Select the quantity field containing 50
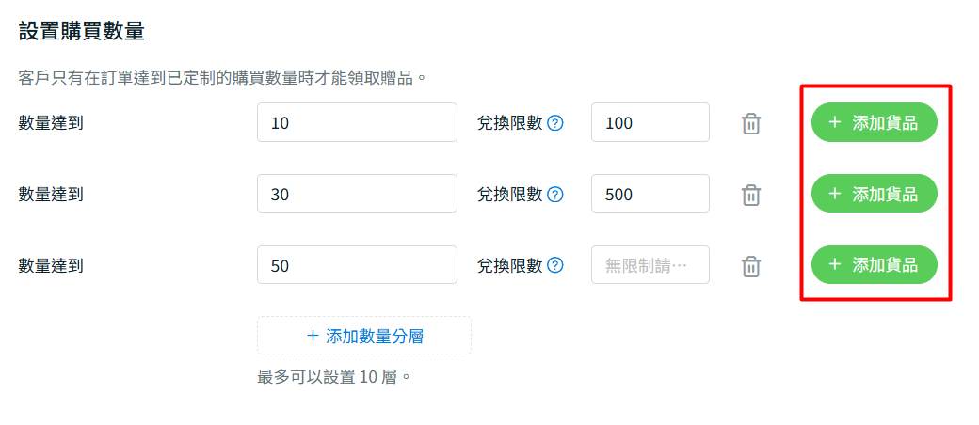The image size is (979, 425). pyautogui.click(x=357, y=265)
